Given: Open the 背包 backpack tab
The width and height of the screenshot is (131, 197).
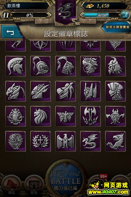Looking at the screenshot, I should pyautogui.click(x=34, y=186).
